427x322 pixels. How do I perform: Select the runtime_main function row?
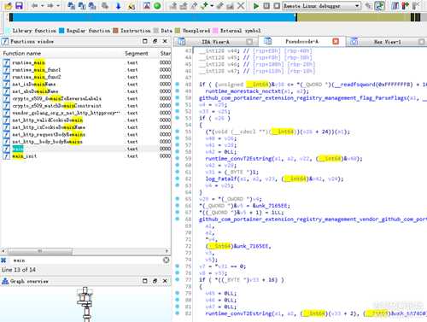(x=85, y=62)
